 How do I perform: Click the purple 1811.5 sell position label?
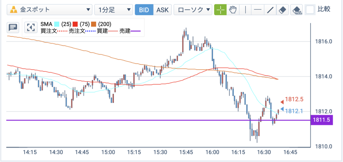pos(322,120)
